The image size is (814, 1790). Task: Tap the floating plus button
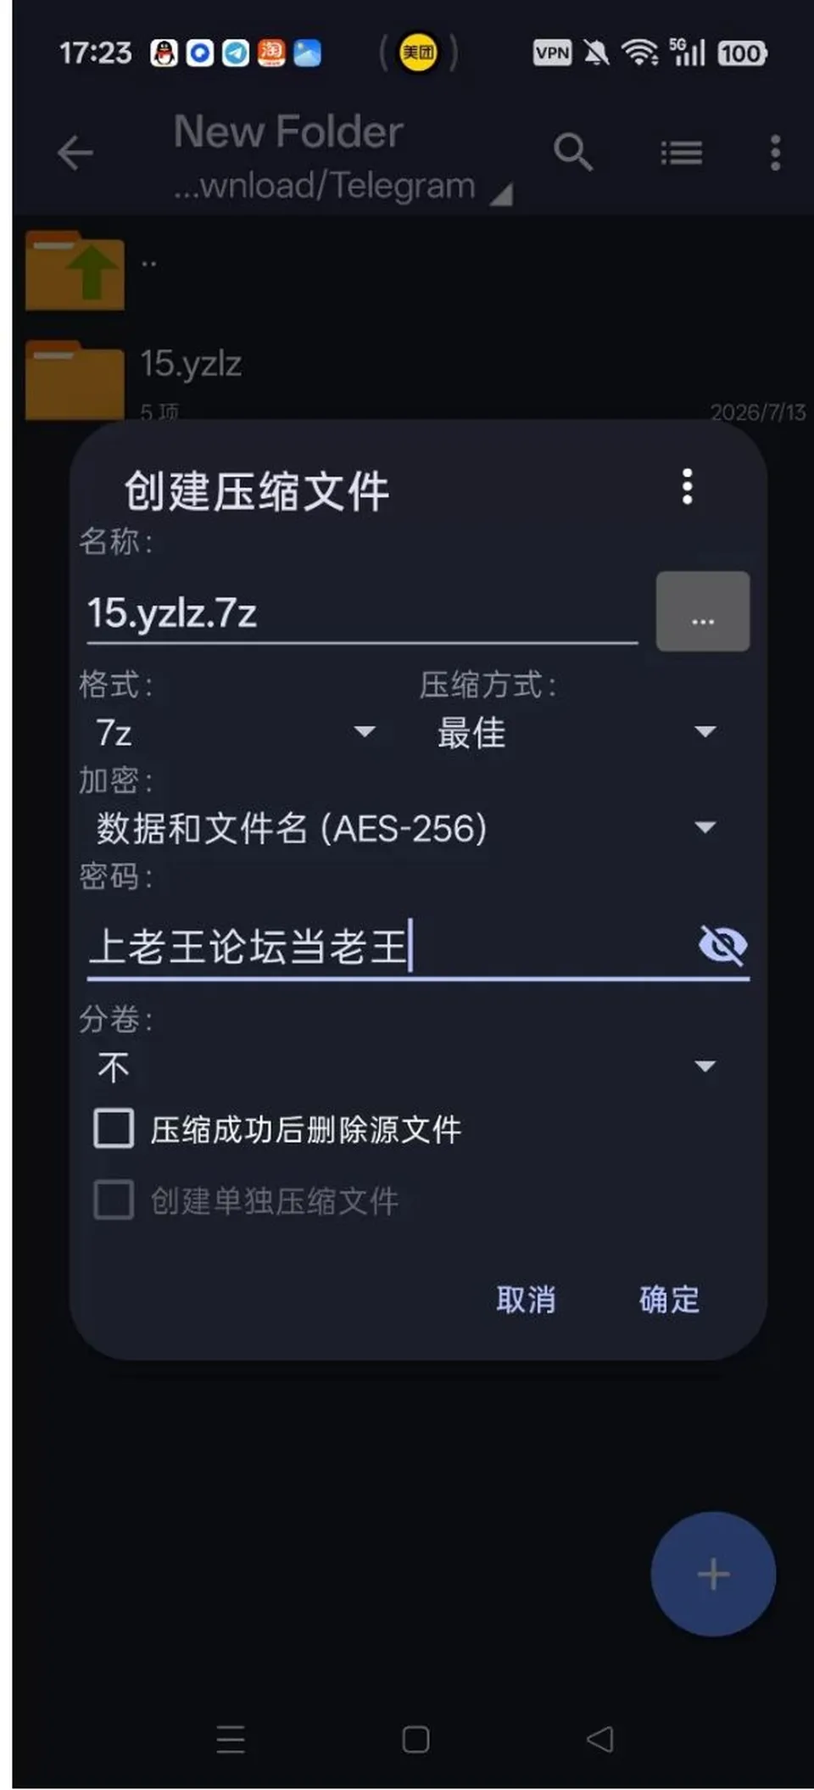click(x=713, y=1575)
